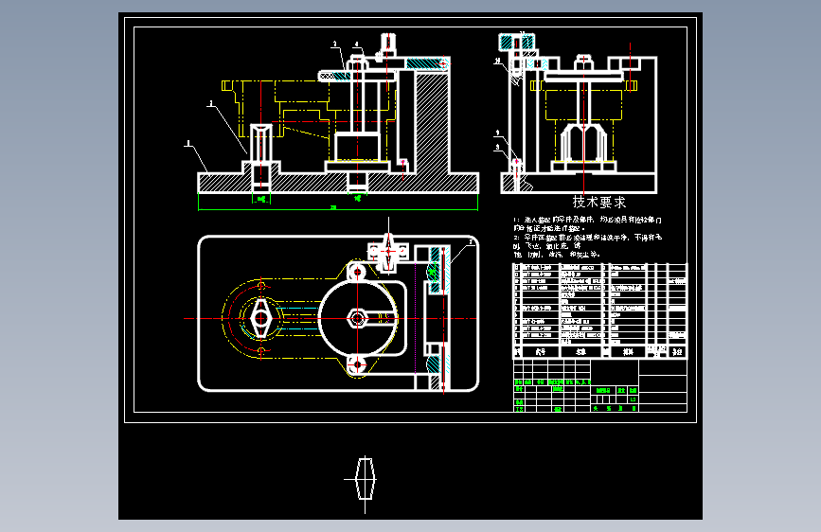Click the first line of technical requirement notes
Image resolution: width=821 pixels, height=532 pixels.
click(587, 220)
